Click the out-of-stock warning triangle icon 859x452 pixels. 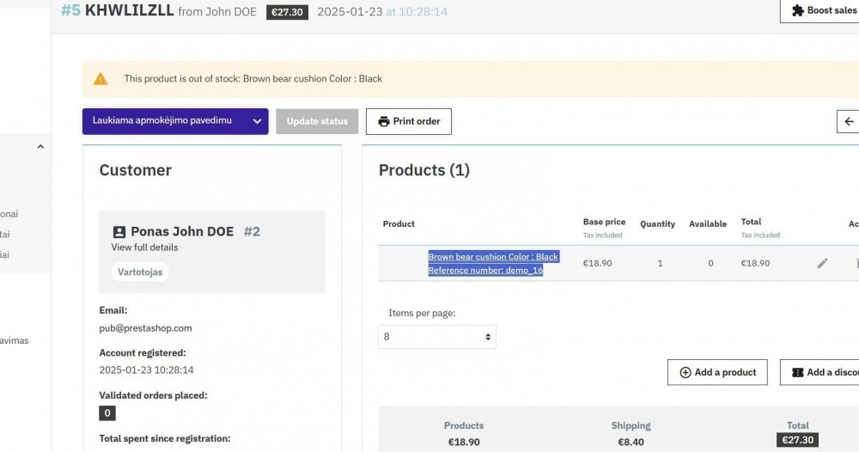101,78
